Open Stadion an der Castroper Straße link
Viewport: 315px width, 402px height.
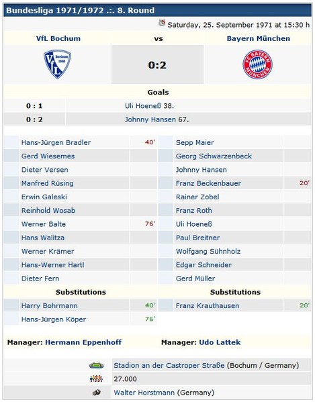point(169,365)
